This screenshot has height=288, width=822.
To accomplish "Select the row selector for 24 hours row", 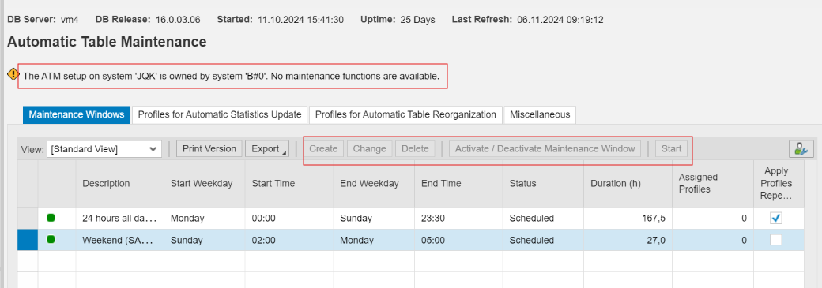I will pos(28,219).
